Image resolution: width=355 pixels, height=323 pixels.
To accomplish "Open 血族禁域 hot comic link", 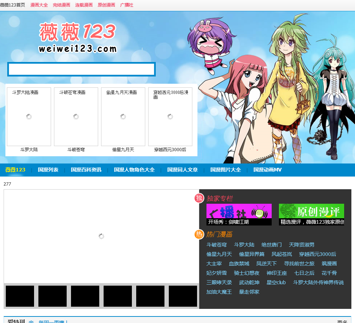I will click(x=239, y=264).
